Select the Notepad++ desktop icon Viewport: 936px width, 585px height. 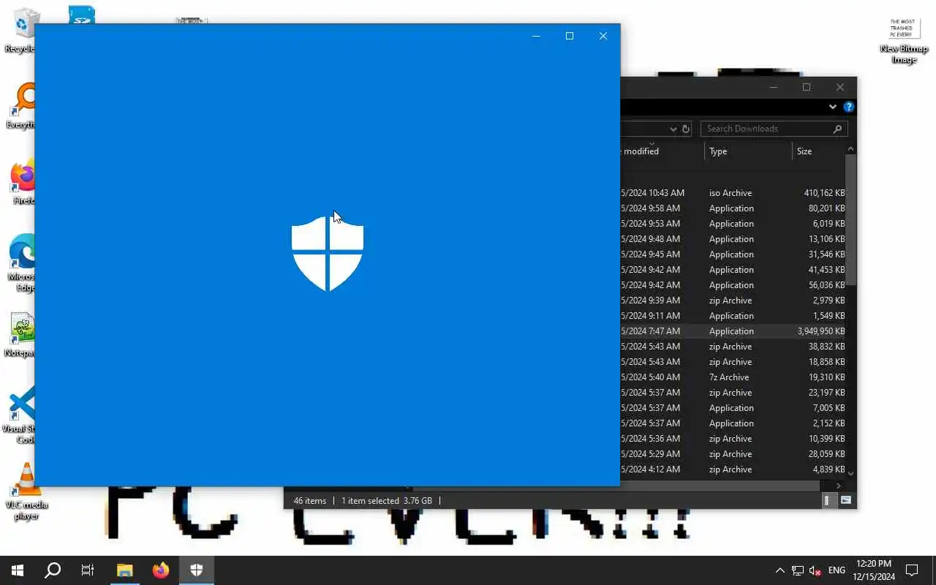[x=22, y=335]
